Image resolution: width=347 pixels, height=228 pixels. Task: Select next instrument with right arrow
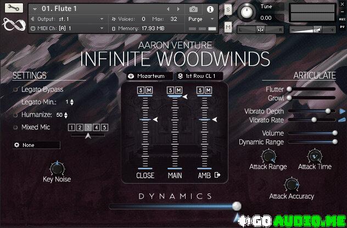coord(178,9)
